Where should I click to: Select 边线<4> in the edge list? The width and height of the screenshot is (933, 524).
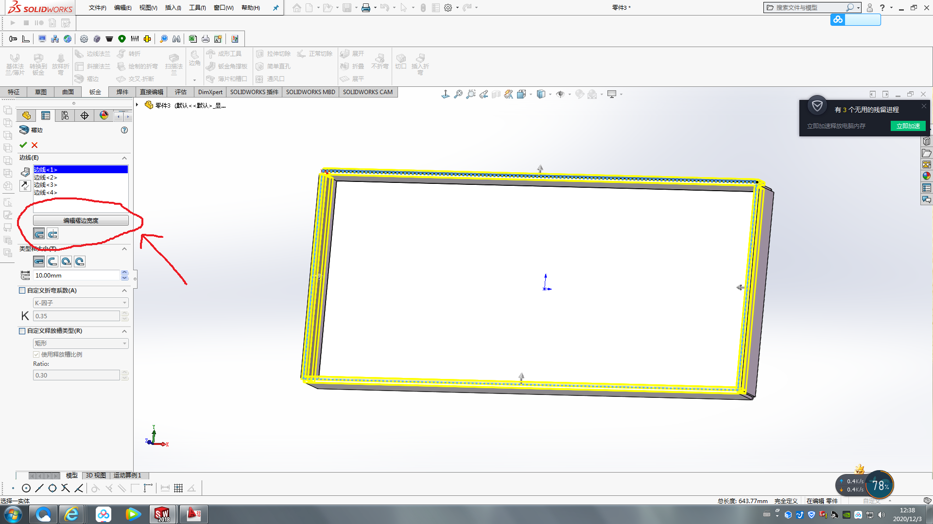46,193
